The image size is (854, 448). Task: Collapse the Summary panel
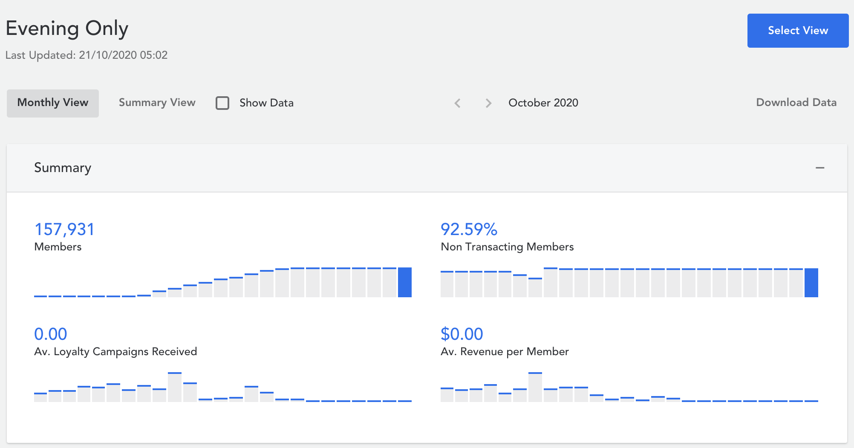click(820, 168)
